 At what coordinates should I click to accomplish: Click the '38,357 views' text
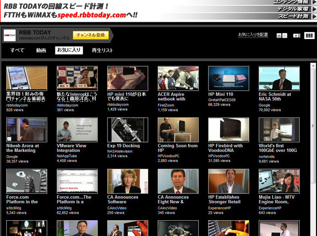pyautogui.click(x=17, y=161)
